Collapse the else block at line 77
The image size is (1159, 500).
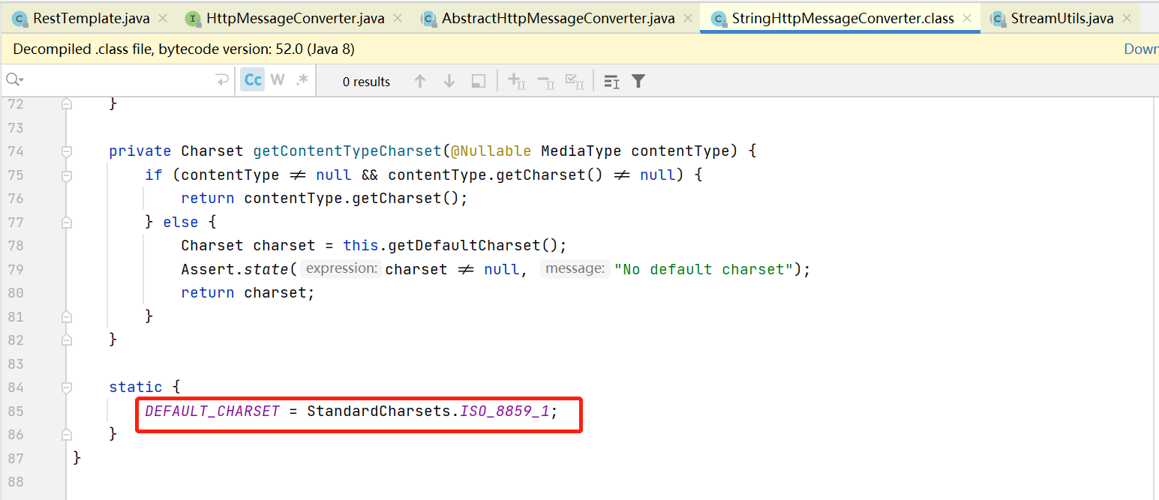click(67, 223)
